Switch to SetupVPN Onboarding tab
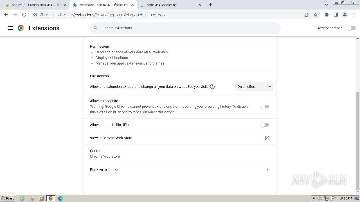This screenshot has height=202, width=360. pos(171,5)
